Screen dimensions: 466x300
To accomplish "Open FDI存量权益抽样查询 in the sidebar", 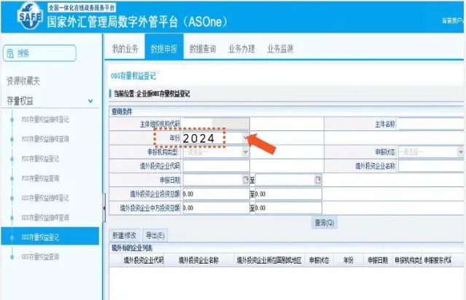I will pos(45,139).
